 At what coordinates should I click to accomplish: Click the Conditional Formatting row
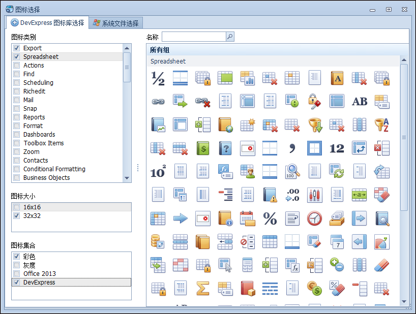(68, 169)
